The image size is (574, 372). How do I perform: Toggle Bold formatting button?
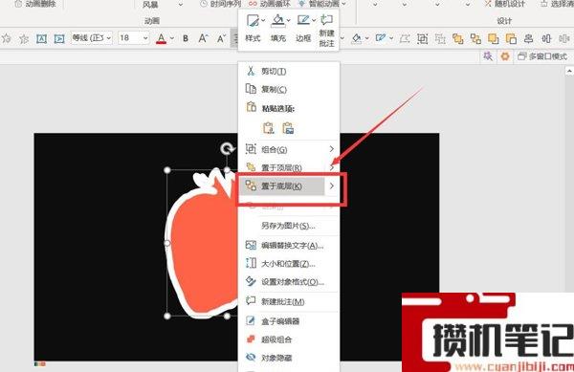(x=186, y=38)
